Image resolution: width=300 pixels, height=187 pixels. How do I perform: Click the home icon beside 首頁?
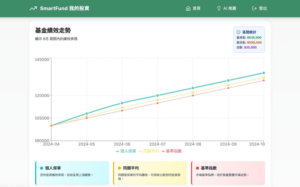coord(188,8)
